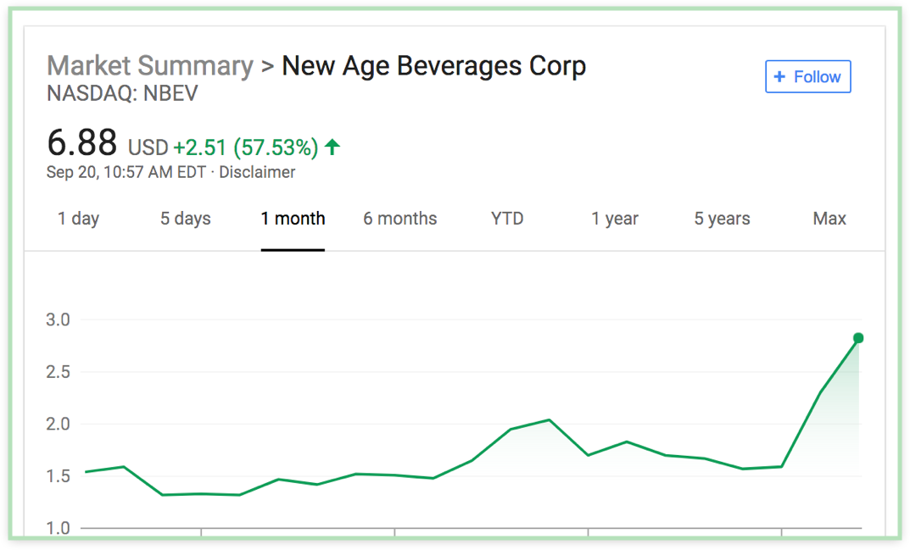Click the NASDAQ: NBEV ticker text
Screen dimensions: 910x550
coord(122,93)
